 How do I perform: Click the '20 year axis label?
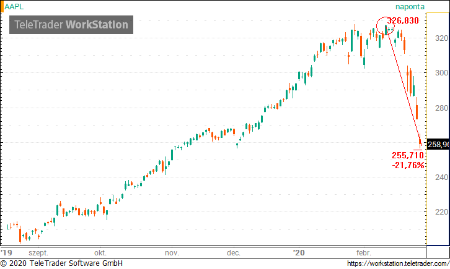tap(299, 253)
